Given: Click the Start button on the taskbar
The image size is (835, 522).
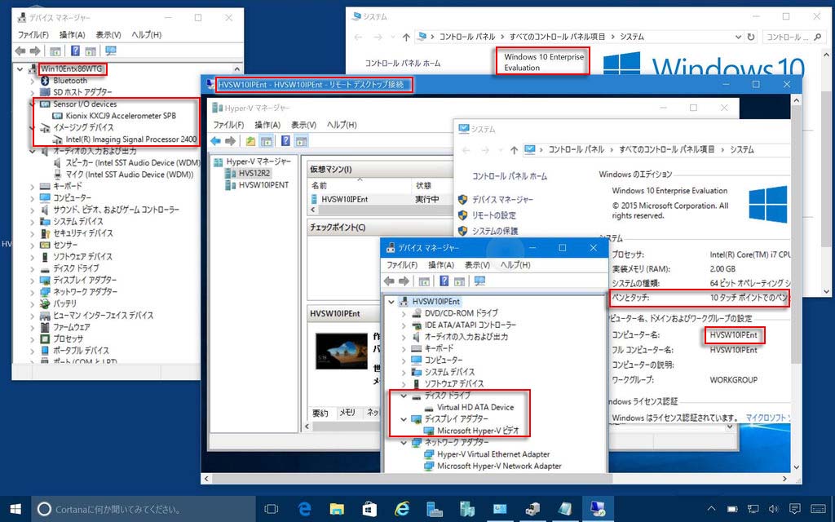Looking at the screenshot, I should click(x=15, y=509).
